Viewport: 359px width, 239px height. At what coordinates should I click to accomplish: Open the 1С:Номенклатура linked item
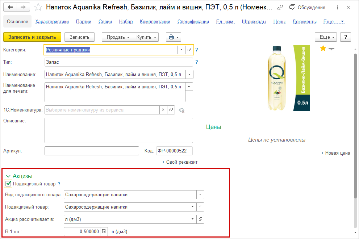171,110
